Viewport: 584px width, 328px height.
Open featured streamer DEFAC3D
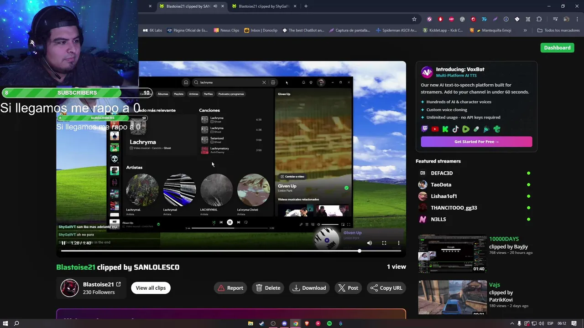(442, 173)
